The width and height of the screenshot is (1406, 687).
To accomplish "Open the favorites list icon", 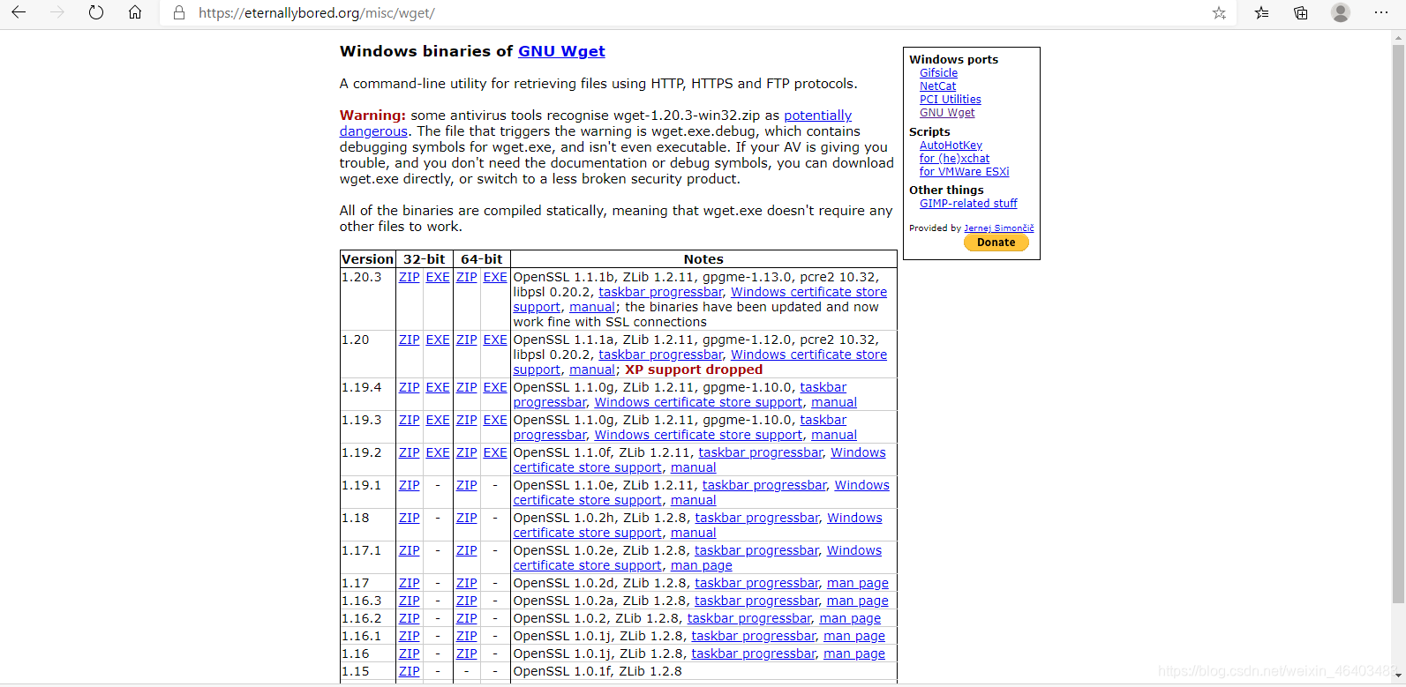I will pos(1261,12).
